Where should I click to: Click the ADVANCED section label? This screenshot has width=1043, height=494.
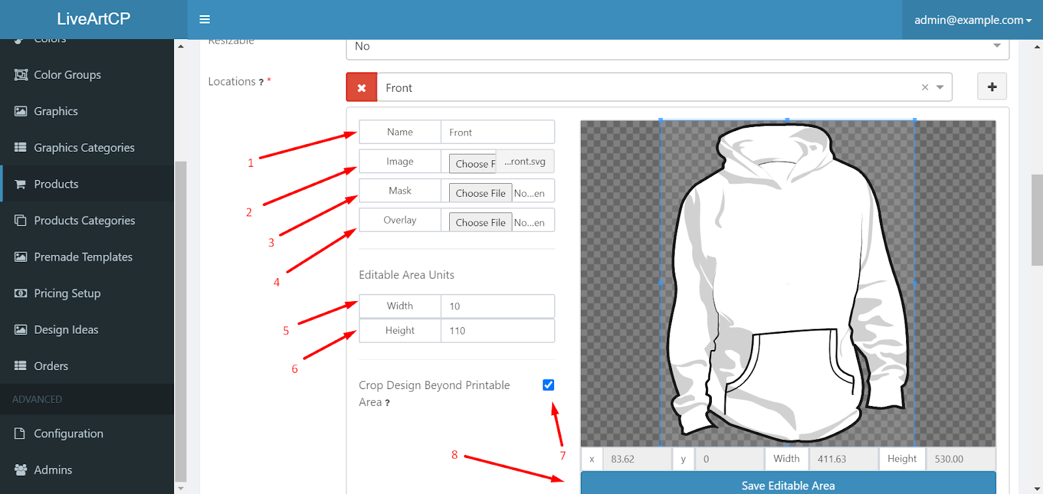[37, 400]
